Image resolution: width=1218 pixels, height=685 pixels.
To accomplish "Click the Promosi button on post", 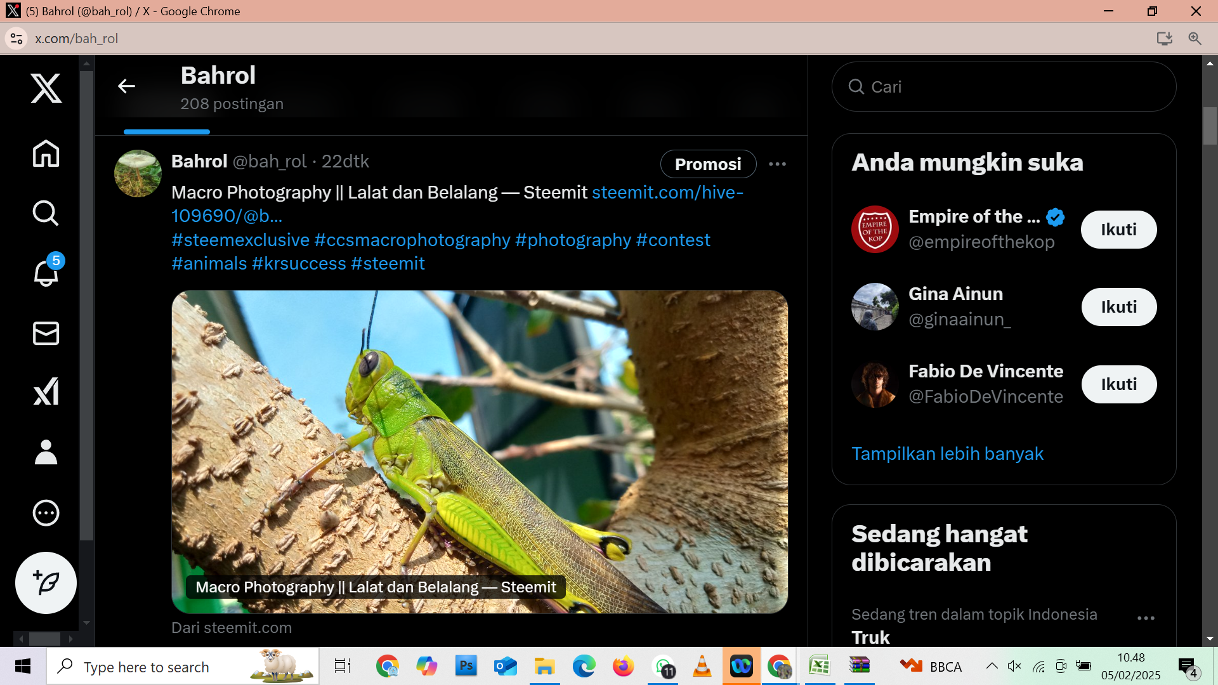I will 708,164.
